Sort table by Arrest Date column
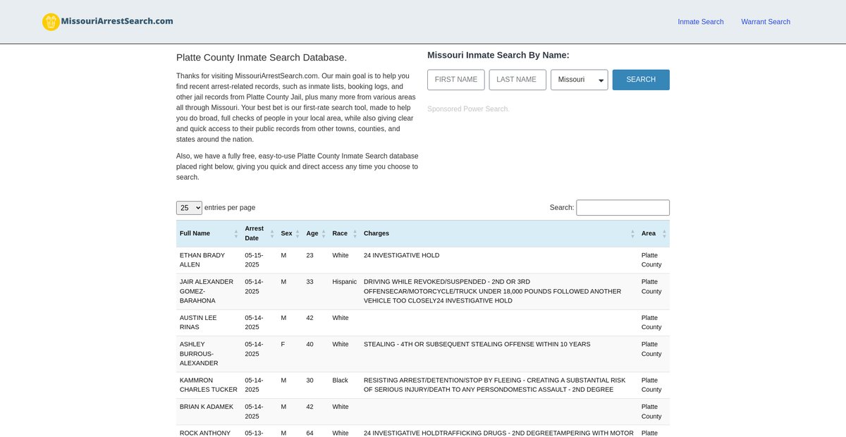This screenshot has width=846, height=437. pos(254,233)
